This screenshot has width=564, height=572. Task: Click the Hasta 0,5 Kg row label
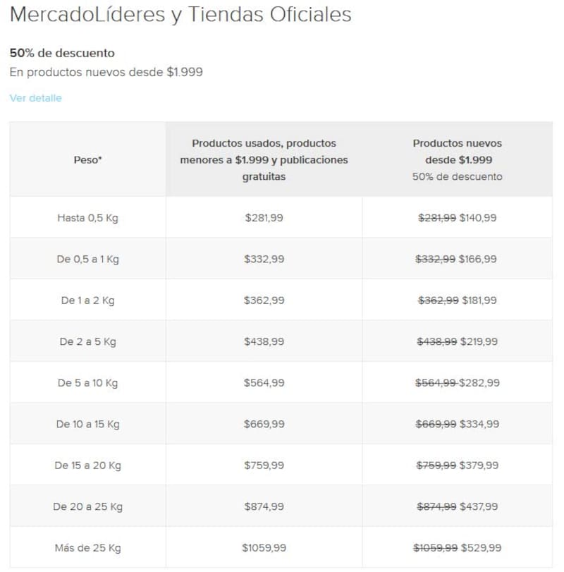click(87, 218)
